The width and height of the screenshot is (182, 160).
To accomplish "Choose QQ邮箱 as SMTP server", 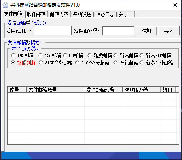I will pos(73,55).
